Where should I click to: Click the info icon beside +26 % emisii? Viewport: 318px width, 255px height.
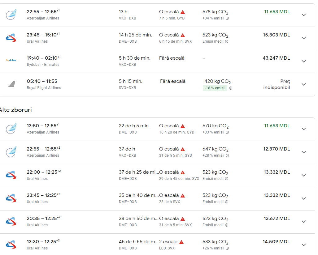coord(227,248)
